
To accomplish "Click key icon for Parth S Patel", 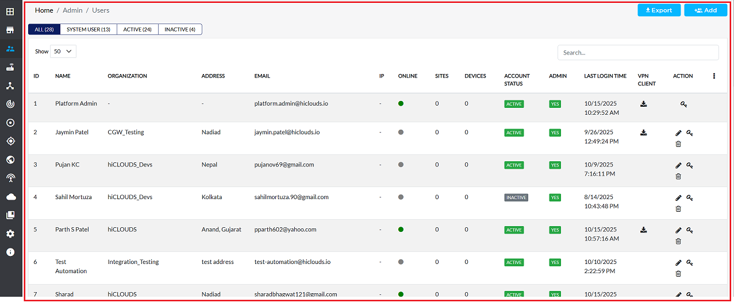I will coord(689,230).
